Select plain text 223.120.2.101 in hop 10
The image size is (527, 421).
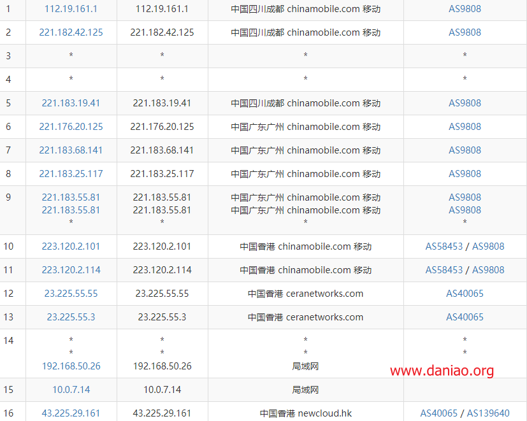(162, 246)
